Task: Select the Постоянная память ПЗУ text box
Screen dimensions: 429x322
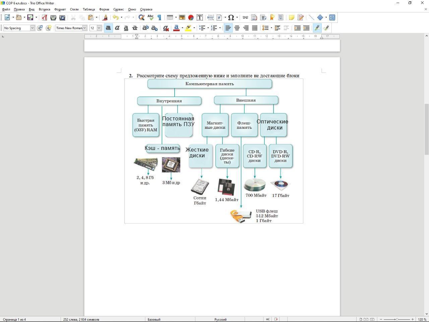Action: point(178,121)
